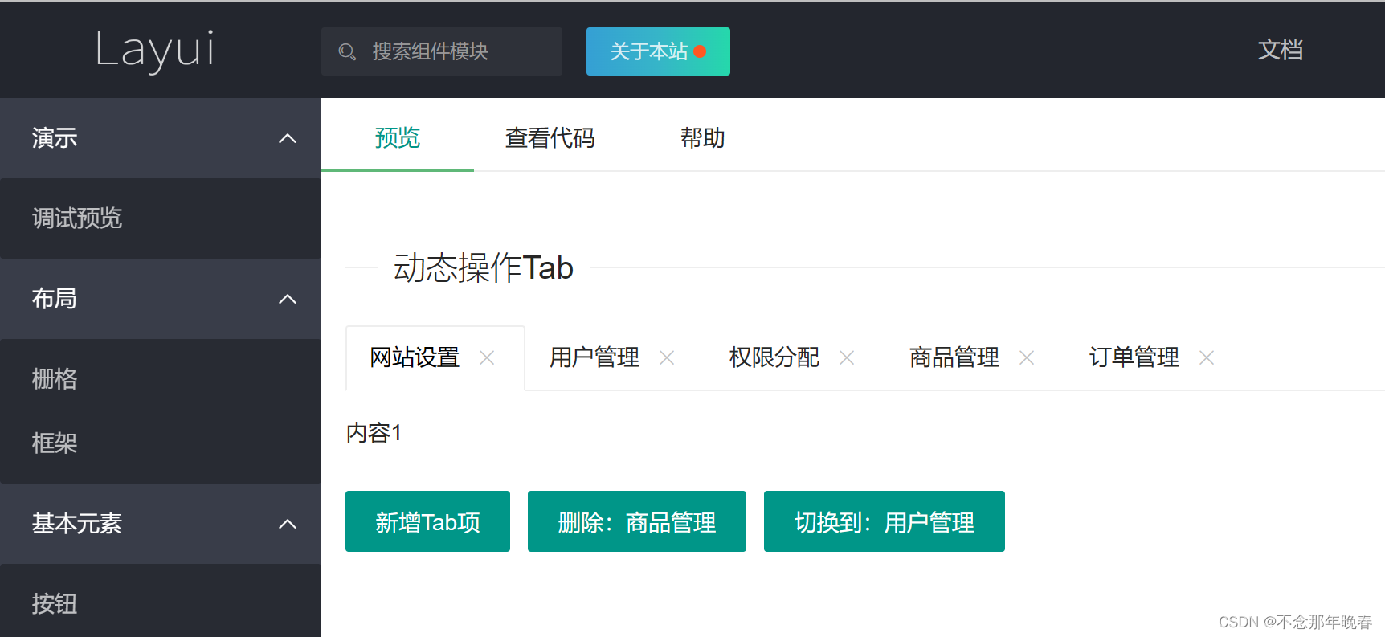
Task: Click the 切换到：用户管理 button
Action: [885, 521]
